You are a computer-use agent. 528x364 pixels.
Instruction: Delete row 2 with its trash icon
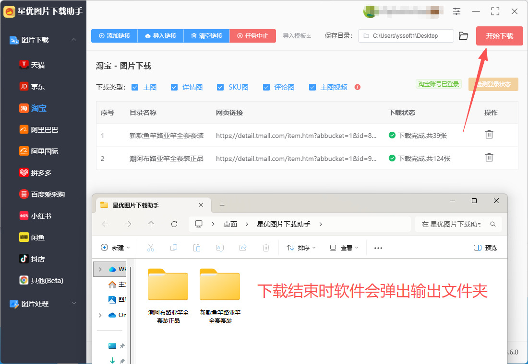(489, 157)
